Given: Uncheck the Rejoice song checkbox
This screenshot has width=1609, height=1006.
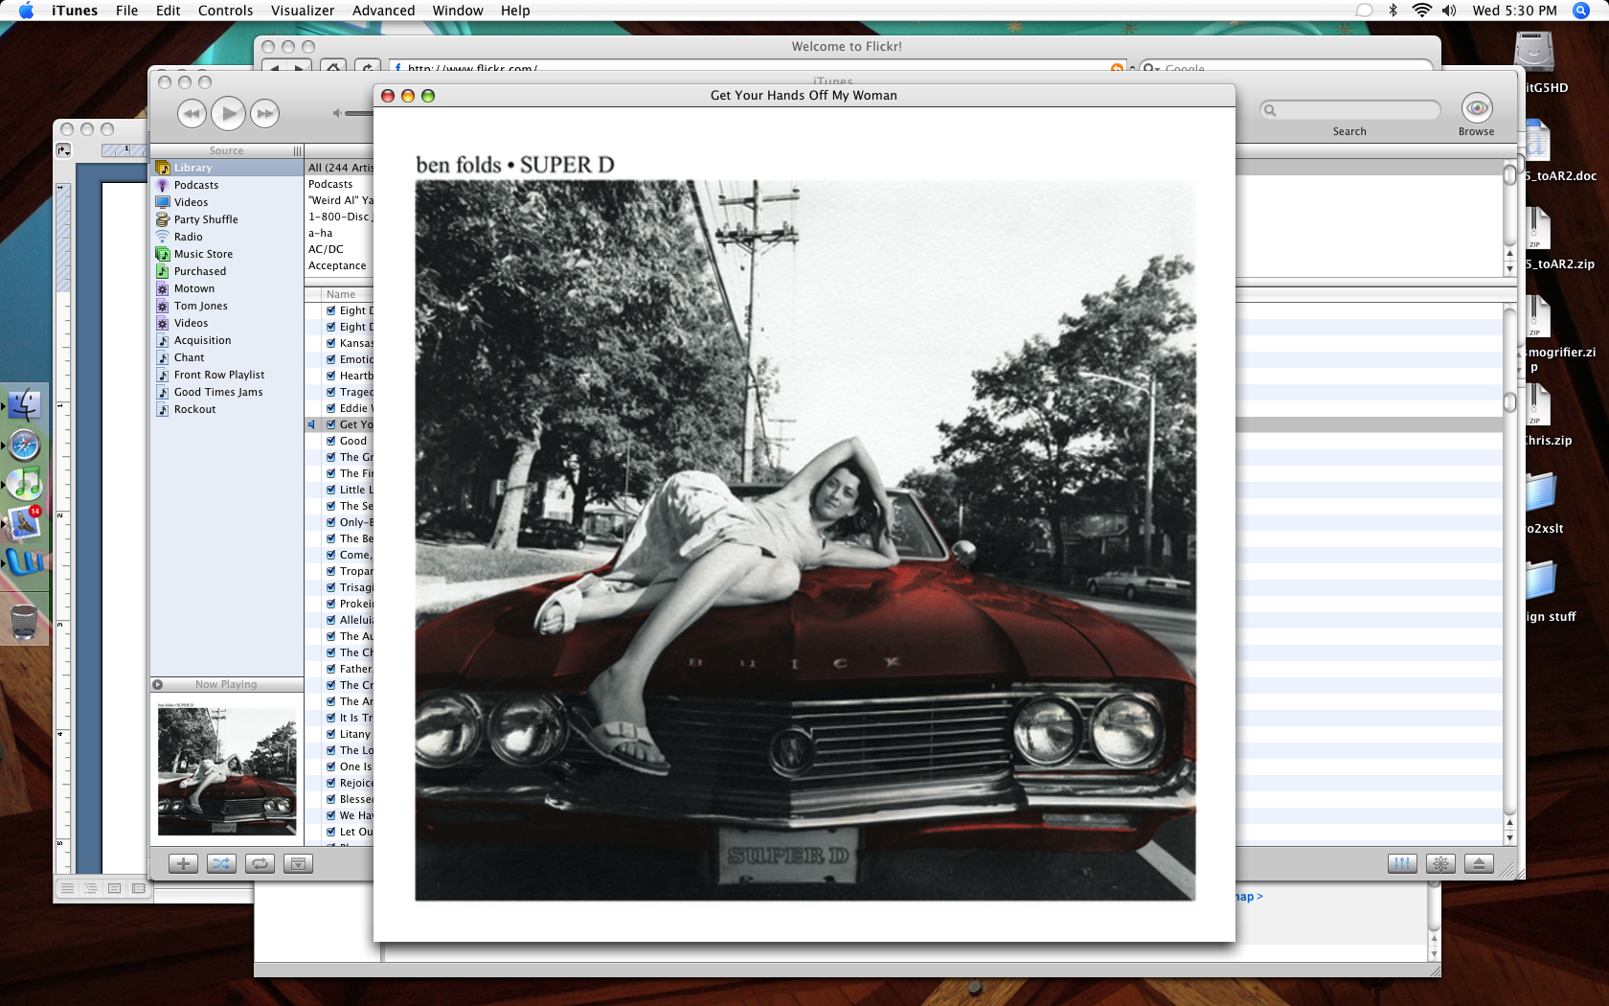Looking at the screenshot, I should [x=331, y=783].
